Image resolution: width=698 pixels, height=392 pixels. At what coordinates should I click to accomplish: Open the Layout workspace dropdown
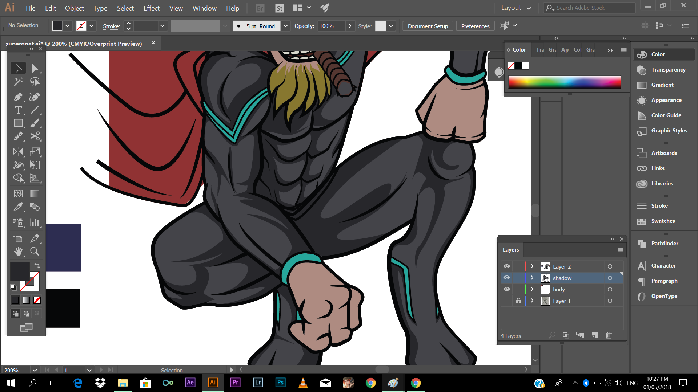pyautogui.click(x=516, y=8)
